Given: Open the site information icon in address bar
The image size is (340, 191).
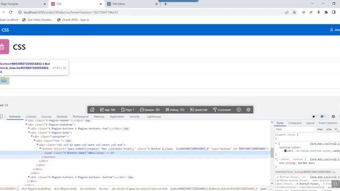Looking at the screenshot, I should 20,12.
